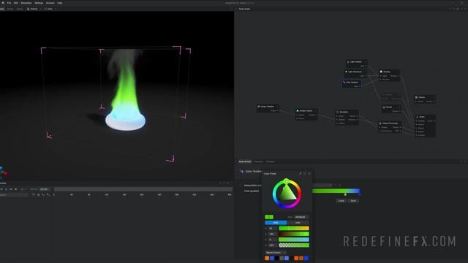Close the Color Picker popup
The image size is (468, 263).
pos(309,174)
